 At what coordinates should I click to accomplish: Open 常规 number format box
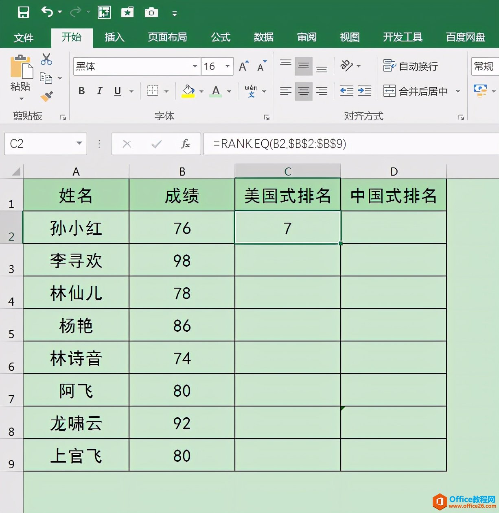click(485, 66)
